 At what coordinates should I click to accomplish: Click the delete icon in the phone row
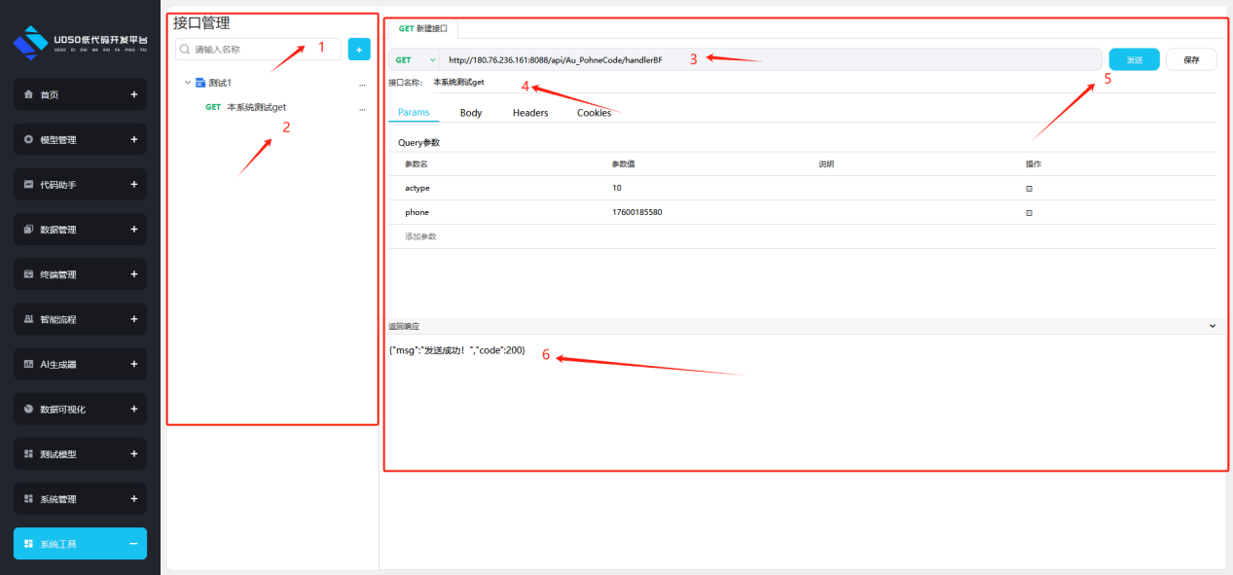1029,212
